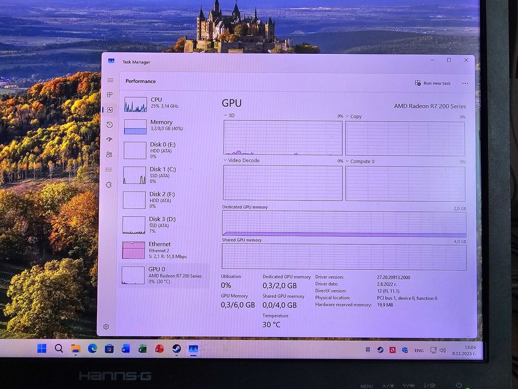
Task: Click the Run new task button
Action: click(432, 83)
